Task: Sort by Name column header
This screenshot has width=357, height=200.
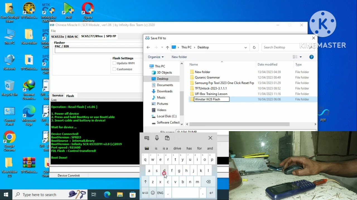Action: pos(194,64)
